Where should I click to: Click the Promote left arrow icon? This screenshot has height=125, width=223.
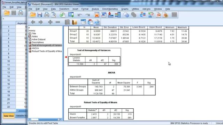click(33, 22)
